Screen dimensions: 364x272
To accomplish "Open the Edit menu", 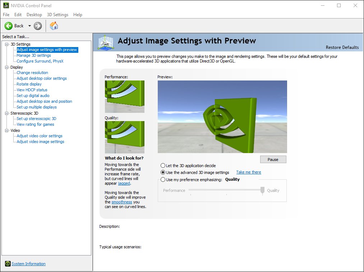I will tap(18, 15).
